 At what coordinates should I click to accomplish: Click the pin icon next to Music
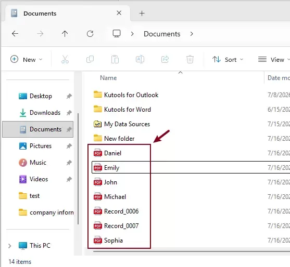(69, 163)
